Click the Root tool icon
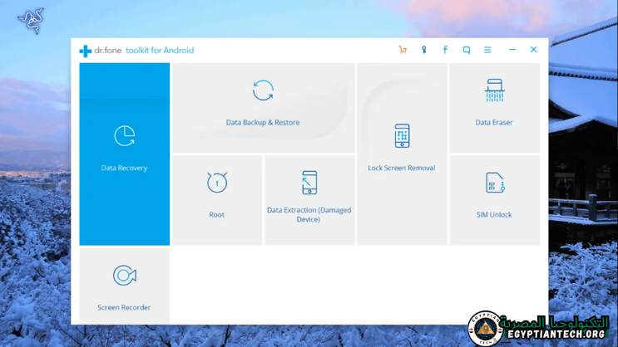 [x=217, y=183]
